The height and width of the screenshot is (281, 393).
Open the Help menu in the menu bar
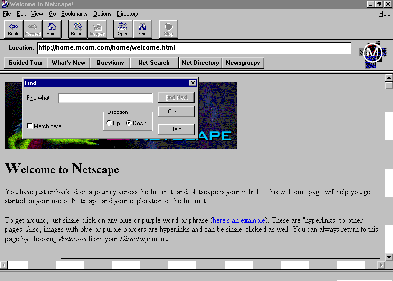point(385,14)
